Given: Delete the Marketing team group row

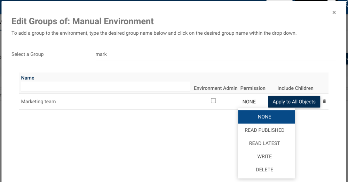Looking at the screenshot, I should 324,102.
